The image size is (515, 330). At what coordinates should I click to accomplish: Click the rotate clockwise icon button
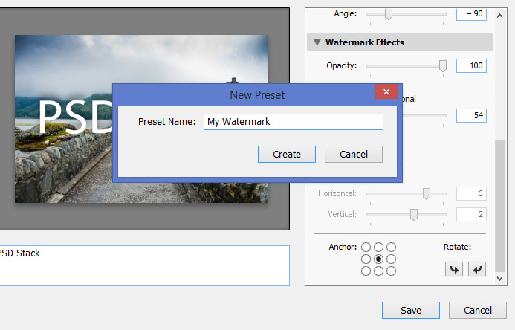[x=476, y=270]
